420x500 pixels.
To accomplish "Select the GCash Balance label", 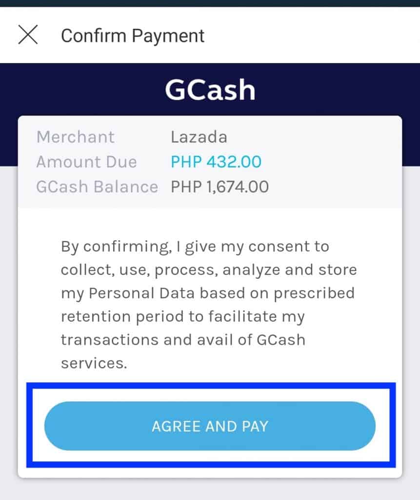I will (x=97, y=187).
